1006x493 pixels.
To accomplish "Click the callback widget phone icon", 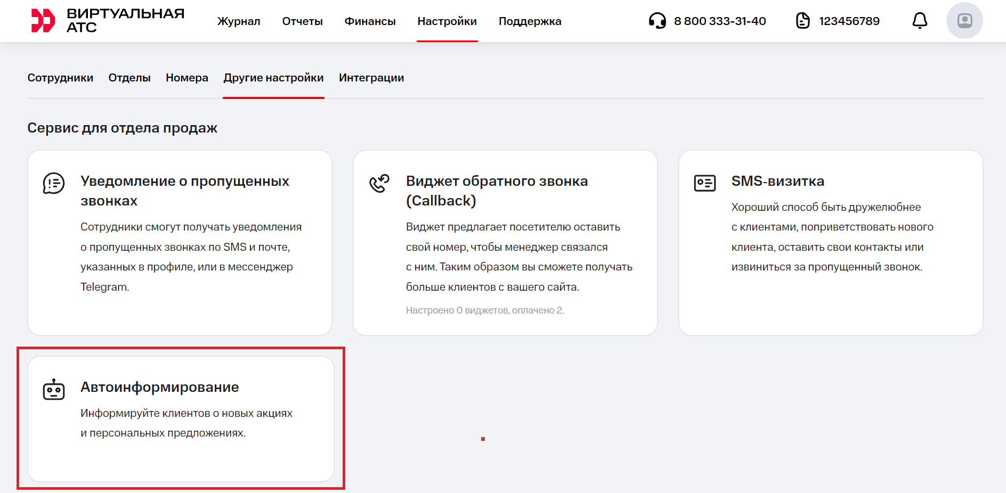I will [379, 183].
